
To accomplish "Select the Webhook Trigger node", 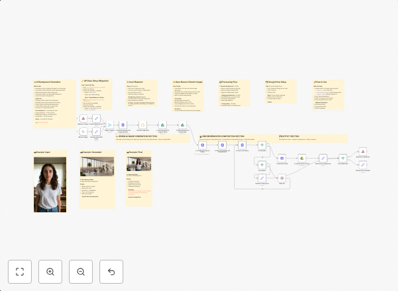I will click(83, 119).
